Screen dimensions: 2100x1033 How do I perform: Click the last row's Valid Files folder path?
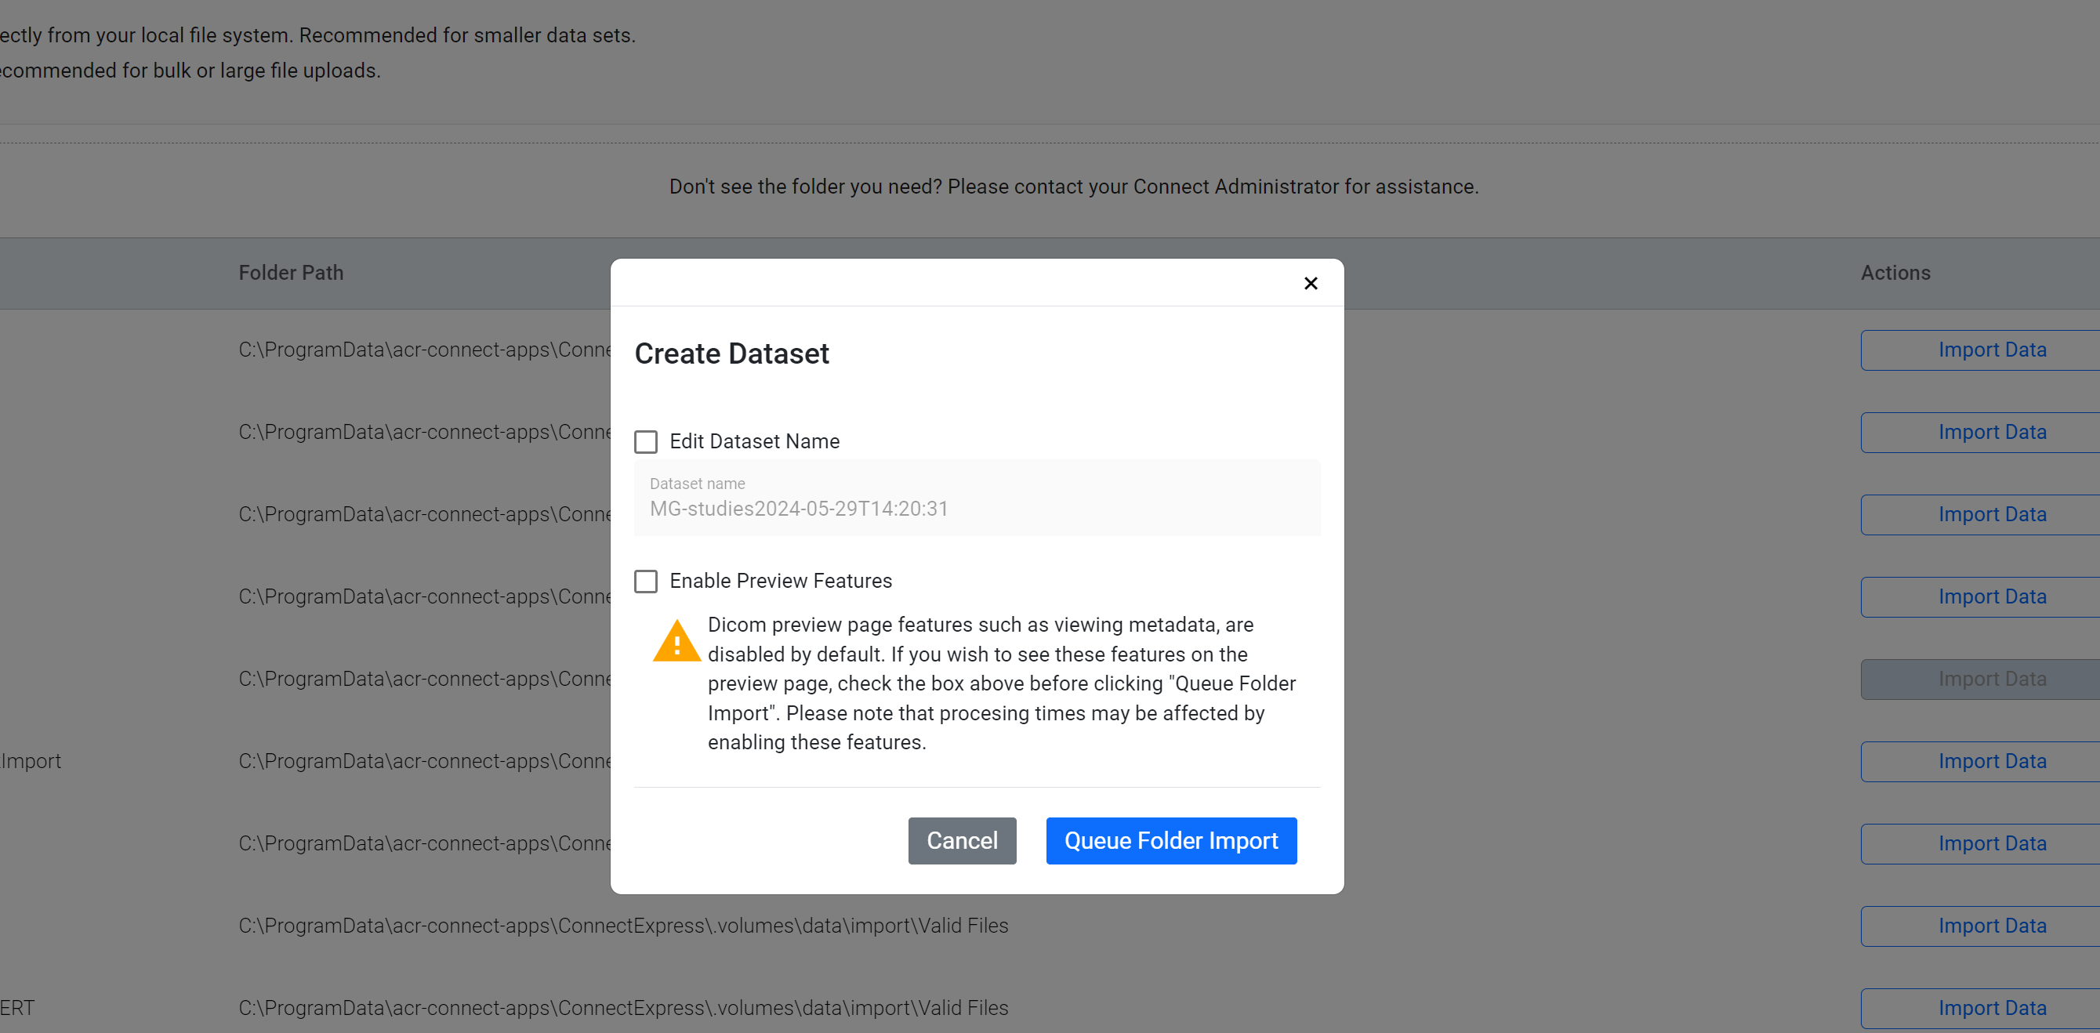point(623,1008)
